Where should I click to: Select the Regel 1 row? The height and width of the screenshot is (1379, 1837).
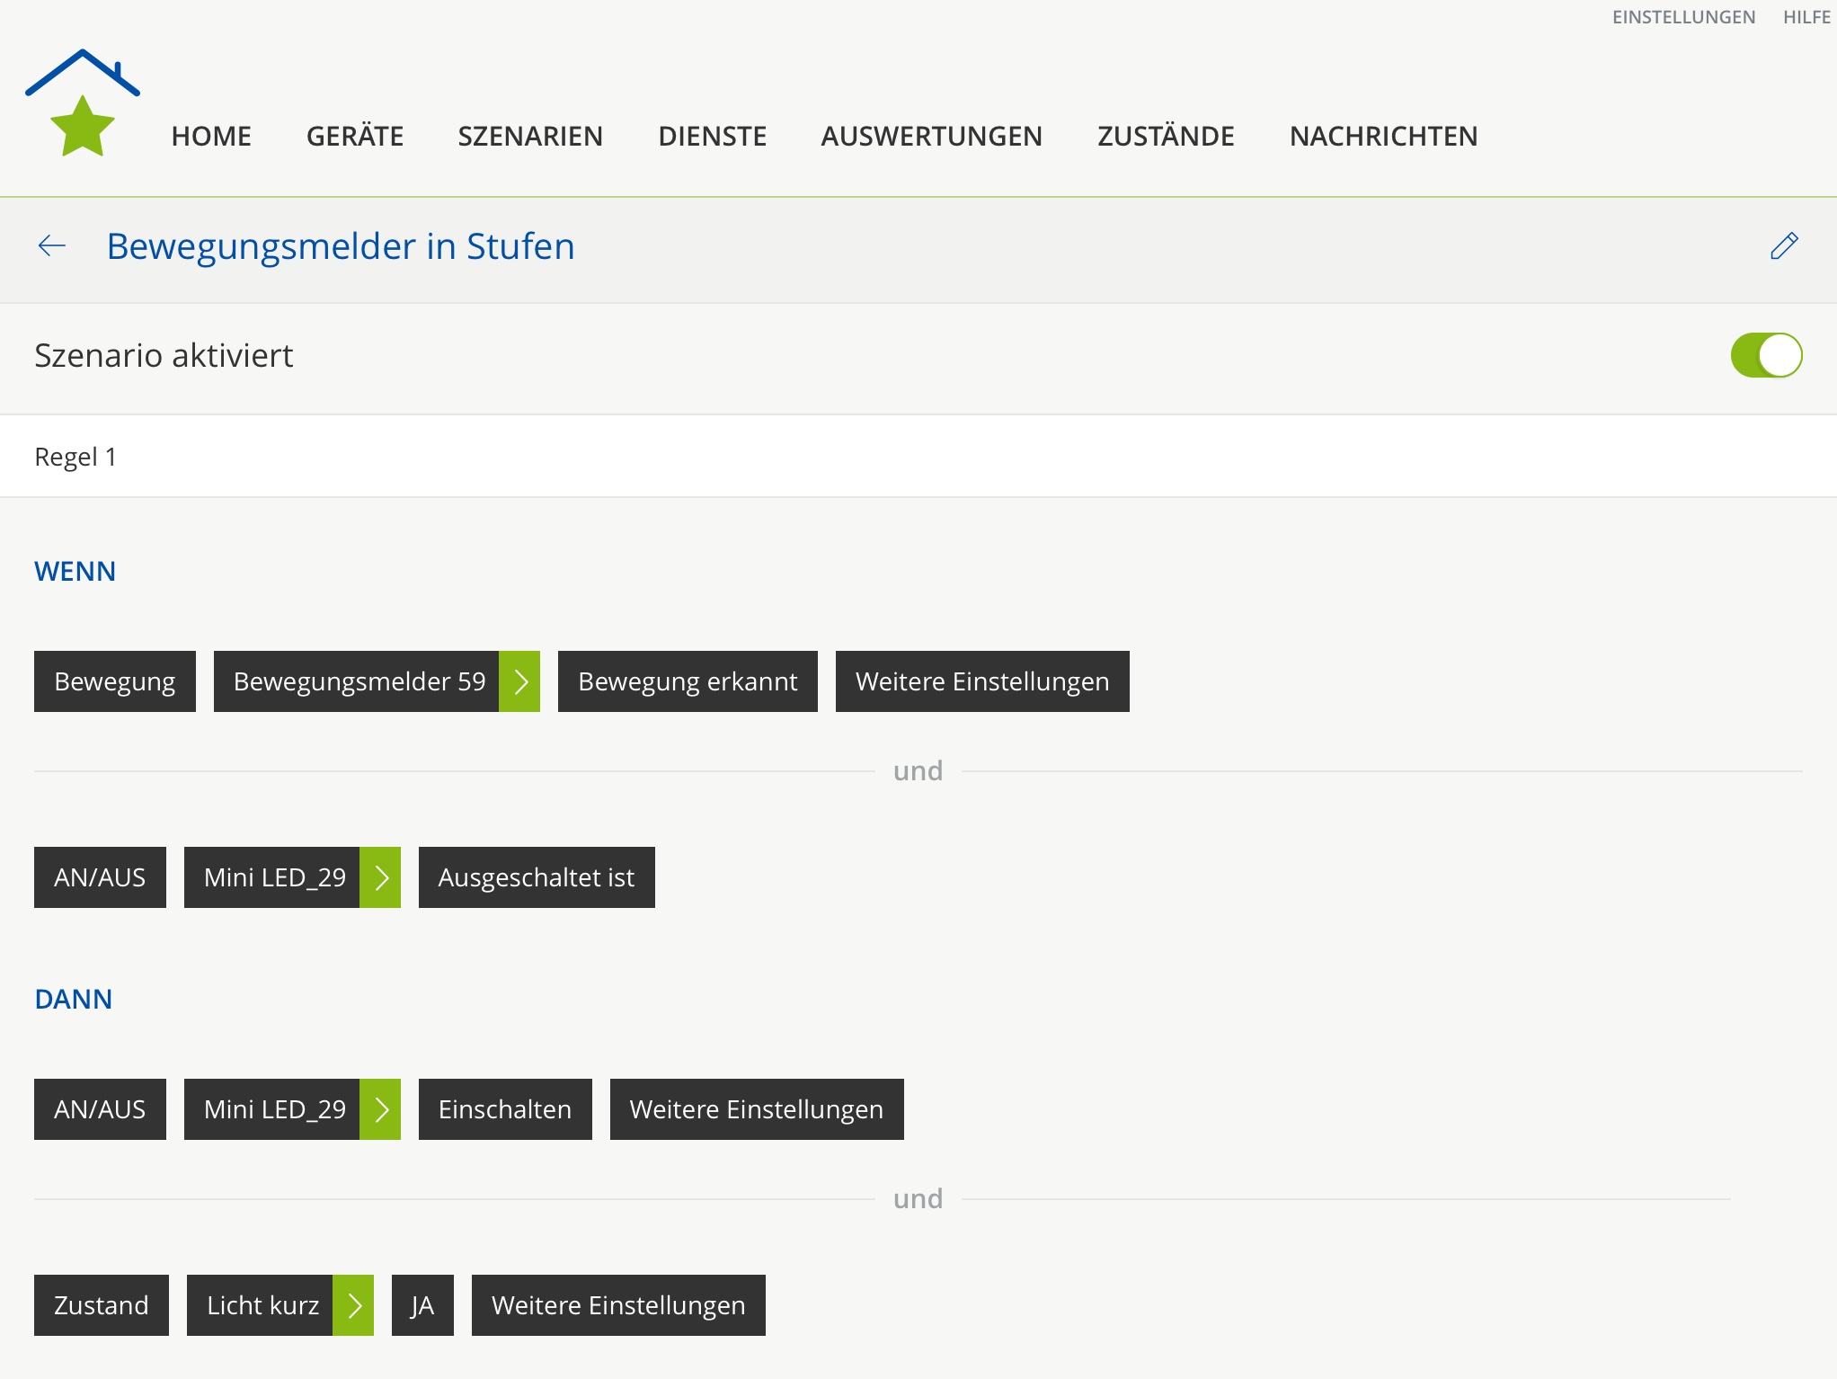pos(917,457)
